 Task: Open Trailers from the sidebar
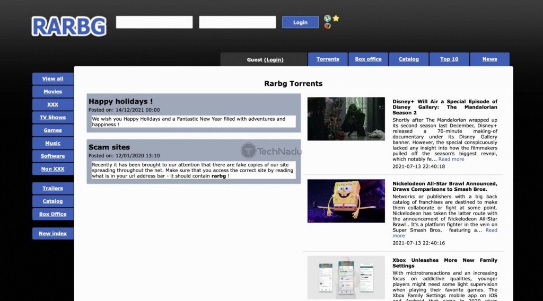[x=53, y=188]
